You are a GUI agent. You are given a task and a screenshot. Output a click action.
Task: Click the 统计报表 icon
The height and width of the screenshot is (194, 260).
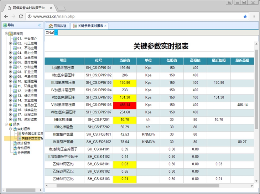coord(15,143)
